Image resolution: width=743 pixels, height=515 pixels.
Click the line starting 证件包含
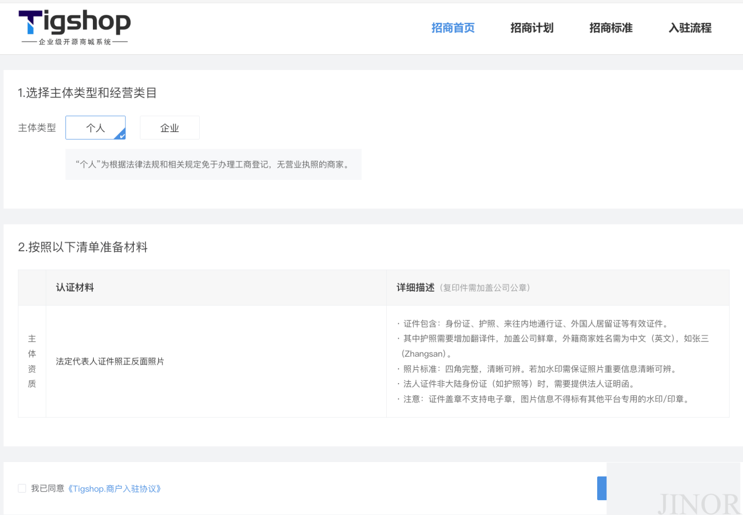click(534, 324)
